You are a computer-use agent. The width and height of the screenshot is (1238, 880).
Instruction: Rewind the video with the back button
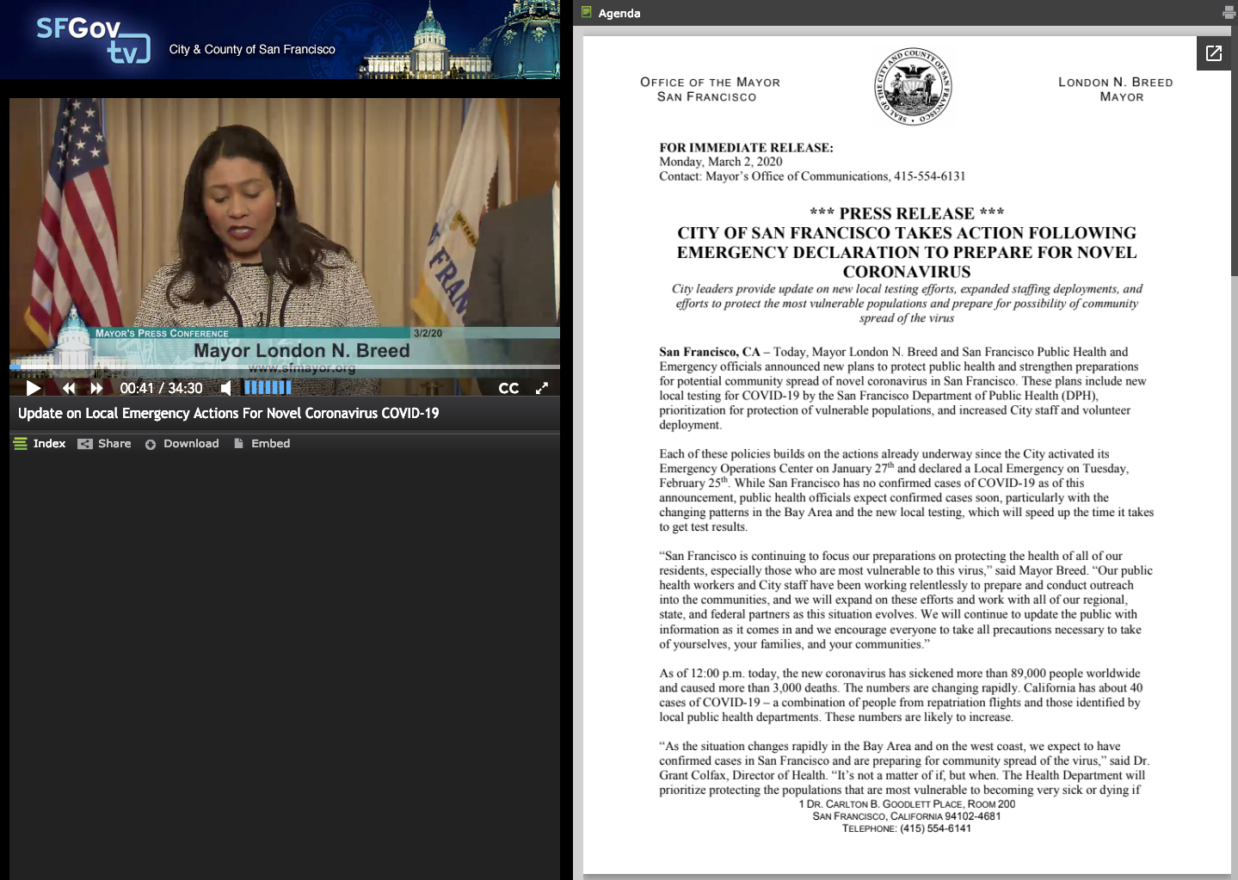69,388
